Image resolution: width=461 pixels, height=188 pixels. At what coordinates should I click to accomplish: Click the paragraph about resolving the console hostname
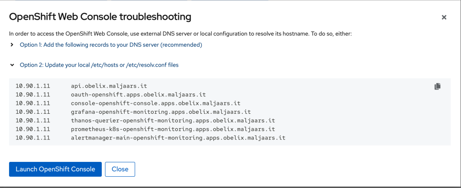(181, 34)
